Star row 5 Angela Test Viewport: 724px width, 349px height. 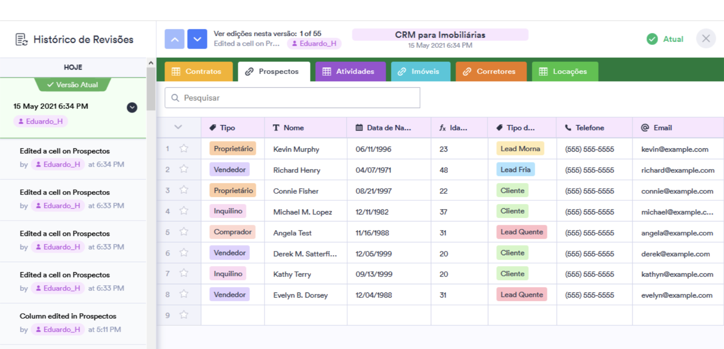tap(184, 231)
